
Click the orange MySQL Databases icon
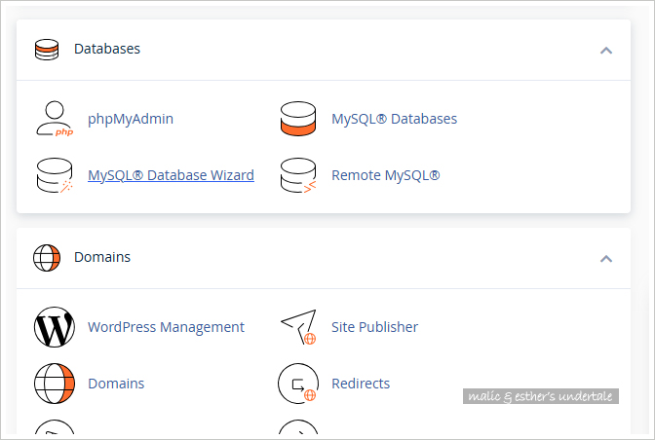[298, 120]
